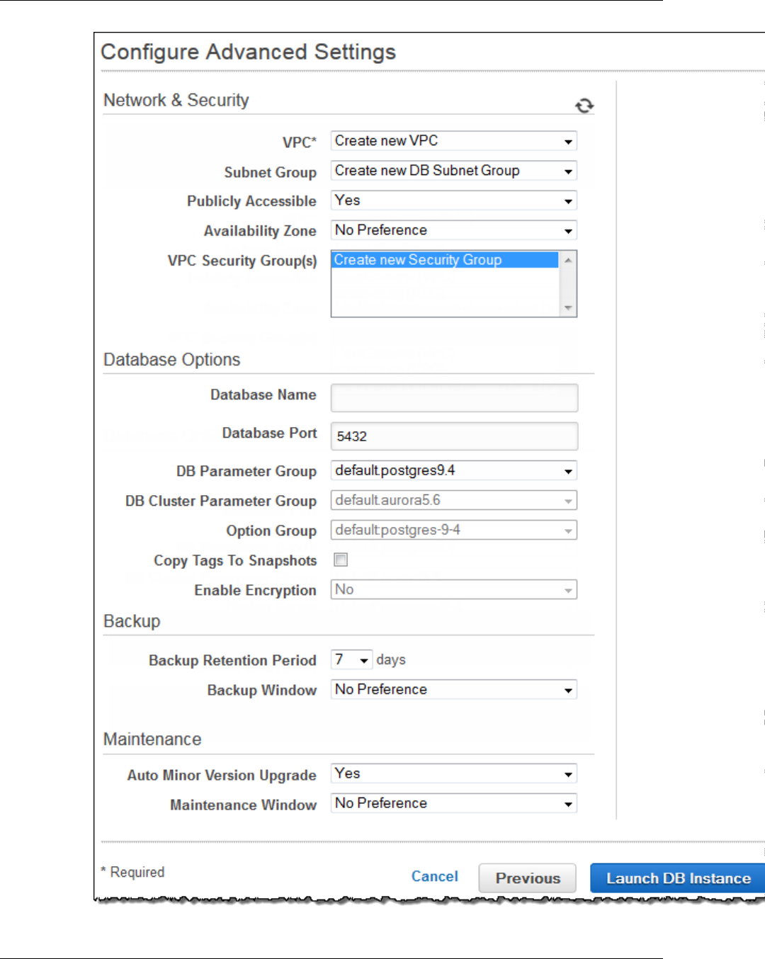Click the Database Port field
The width and height of the screenshot is (765, 959).
click(x=454, y=436)
